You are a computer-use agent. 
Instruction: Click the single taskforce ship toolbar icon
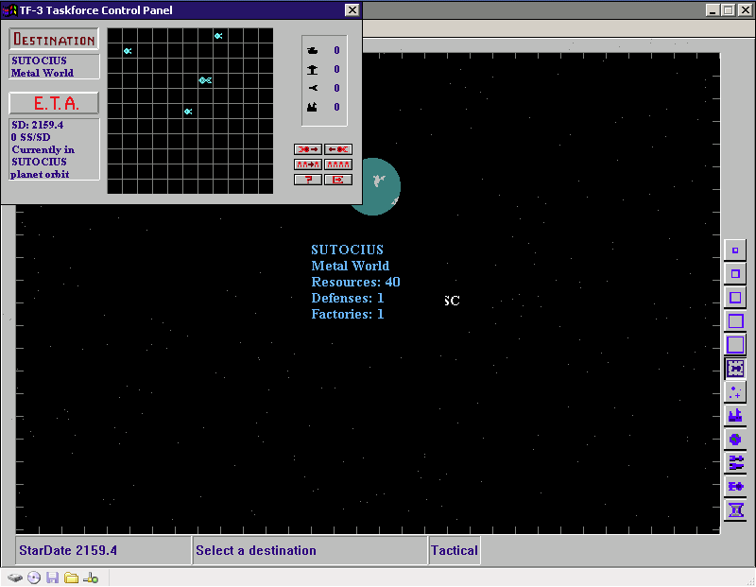point(735,486)
